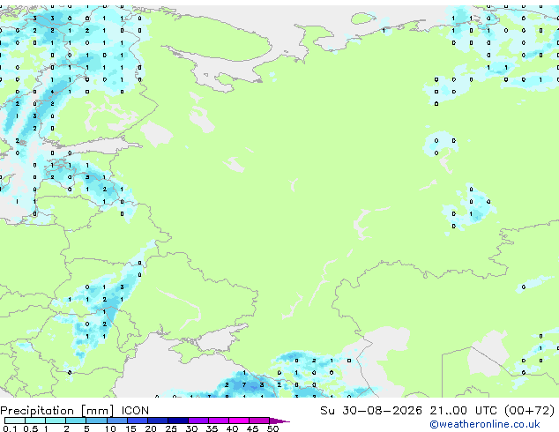Click the '50' legend scale label
This screenshot has width=559, height=432.
point(272,428)
